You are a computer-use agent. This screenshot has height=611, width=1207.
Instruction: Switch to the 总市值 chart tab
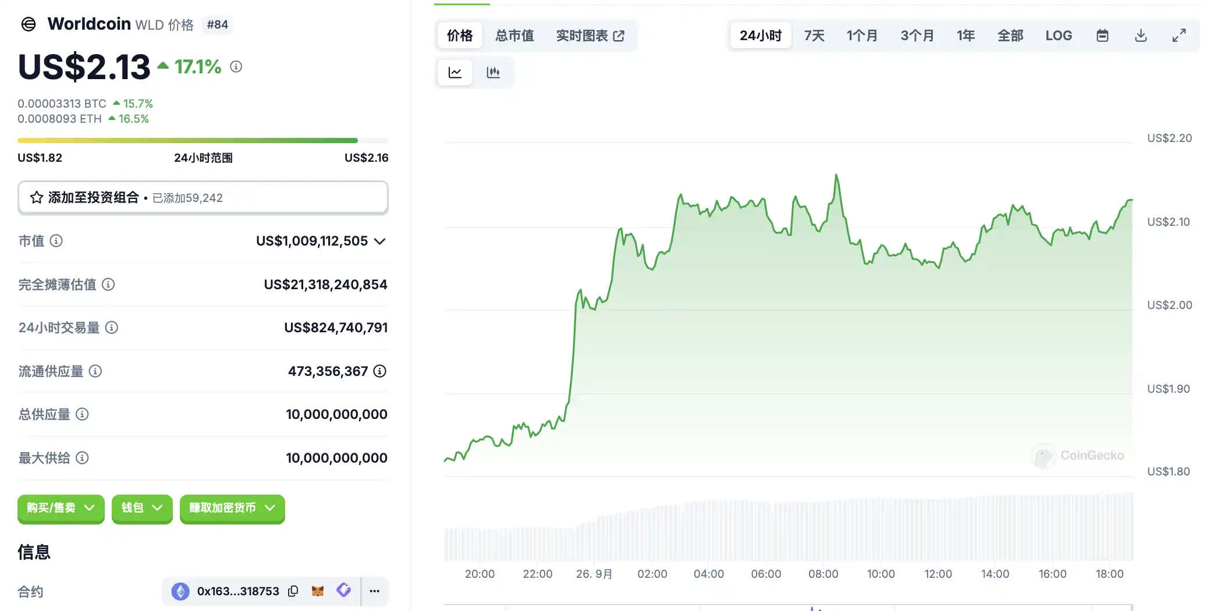tap(514, 35)
